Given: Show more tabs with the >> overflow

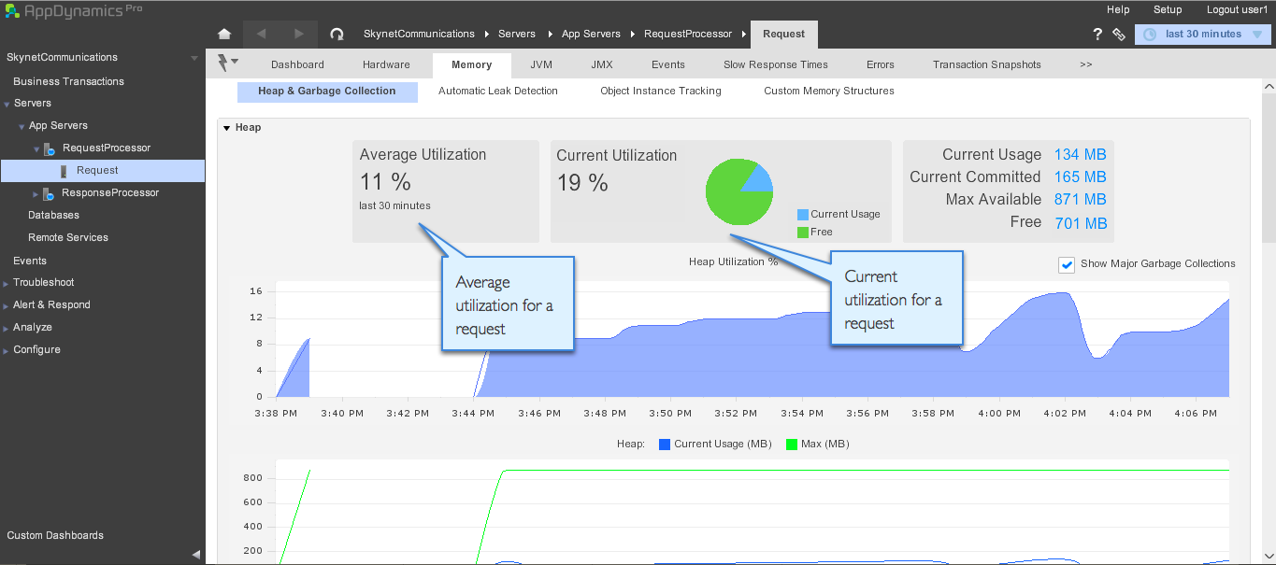Looking at the screenshot, I should (x=1085, y=65).
